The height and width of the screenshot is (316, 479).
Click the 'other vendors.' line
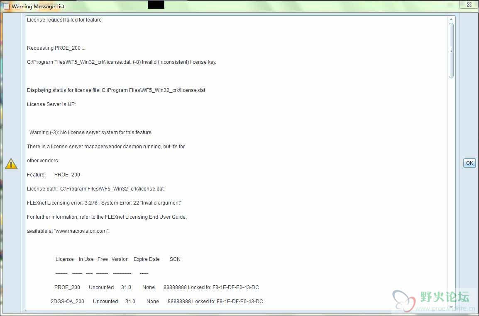(43, 161)
